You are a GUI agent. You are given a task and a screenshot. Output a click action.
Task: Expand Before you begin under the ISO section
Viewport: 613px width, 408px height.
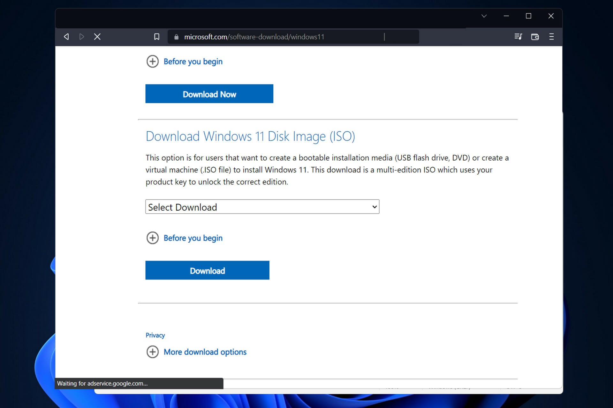(x=185, y=238)
